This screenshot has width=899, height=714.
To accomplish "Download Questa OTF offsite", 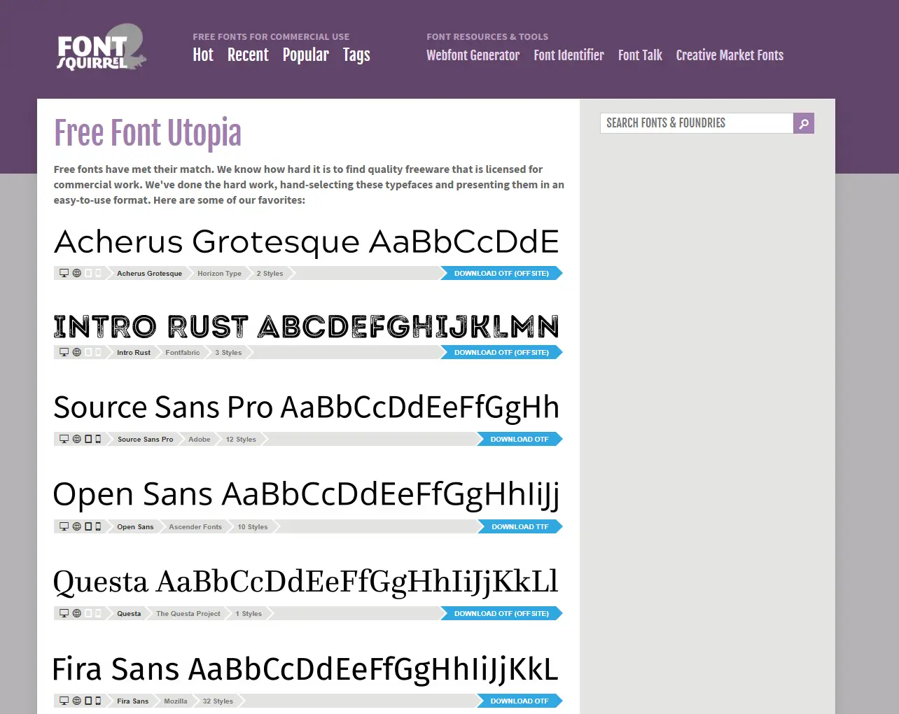I will click(x=501, y=613).
